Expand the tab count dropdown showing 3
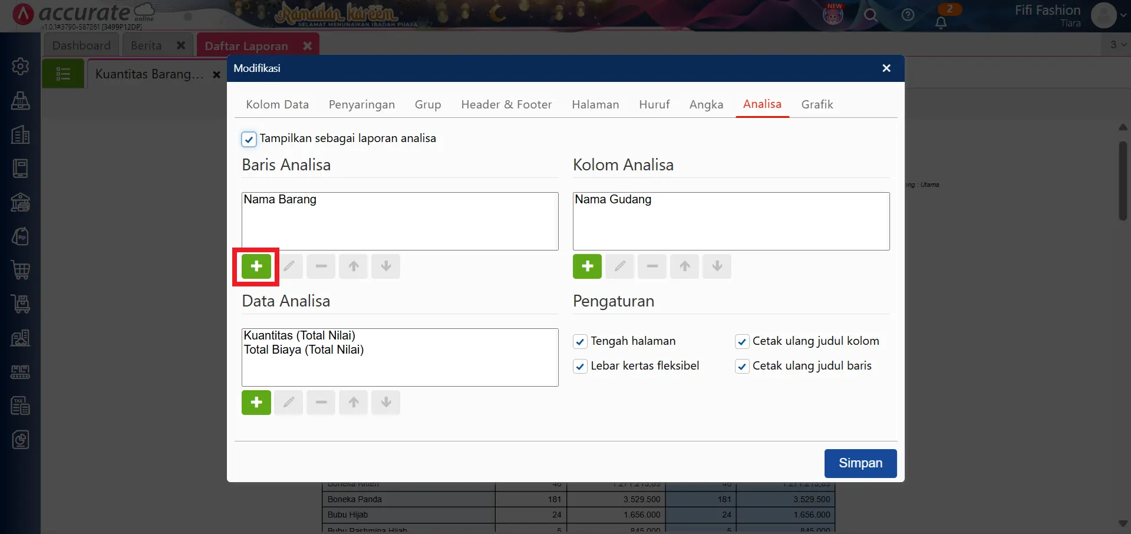 pos(1118,45)
